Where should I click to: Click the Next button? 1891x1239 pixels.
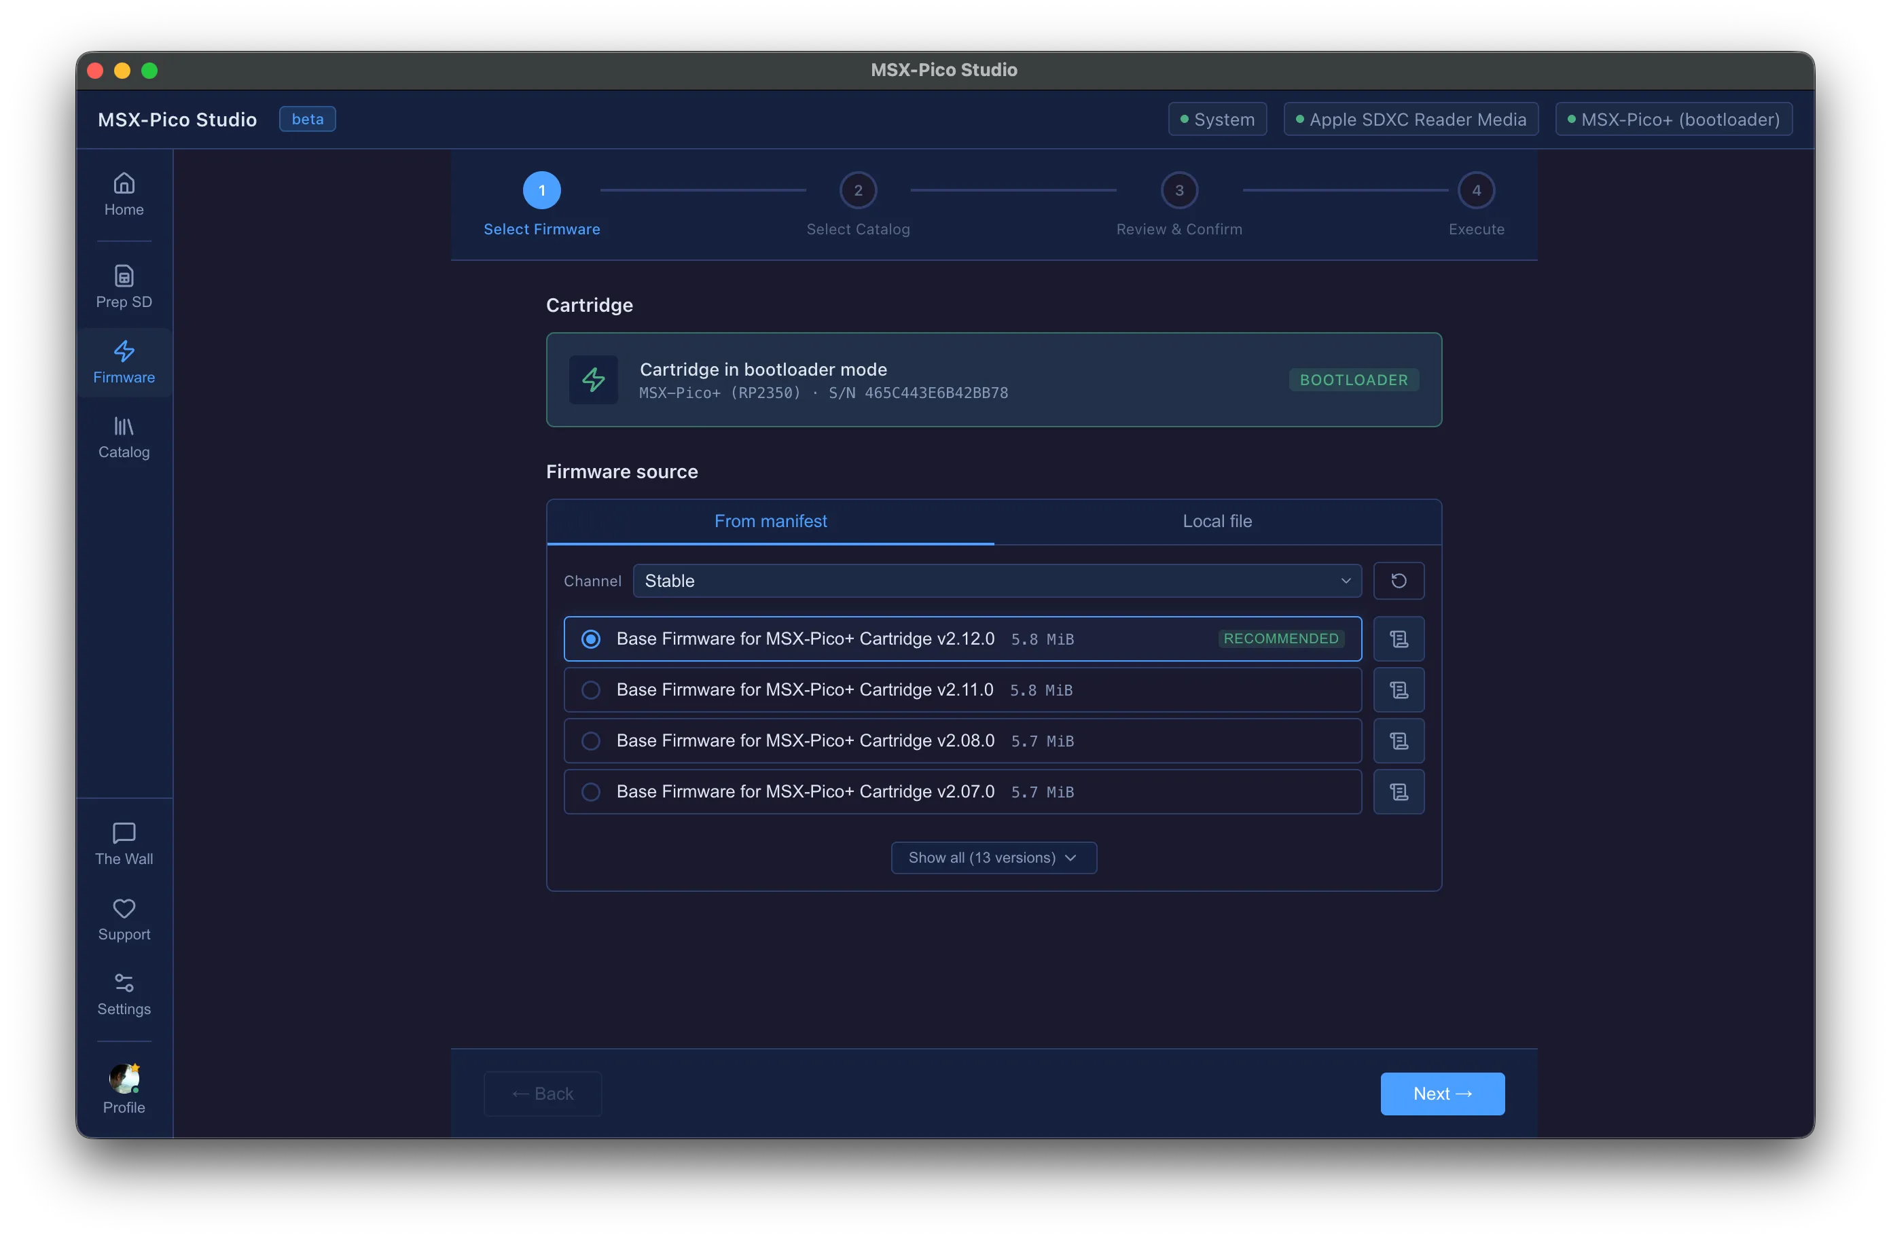tap(1442, 1094)
